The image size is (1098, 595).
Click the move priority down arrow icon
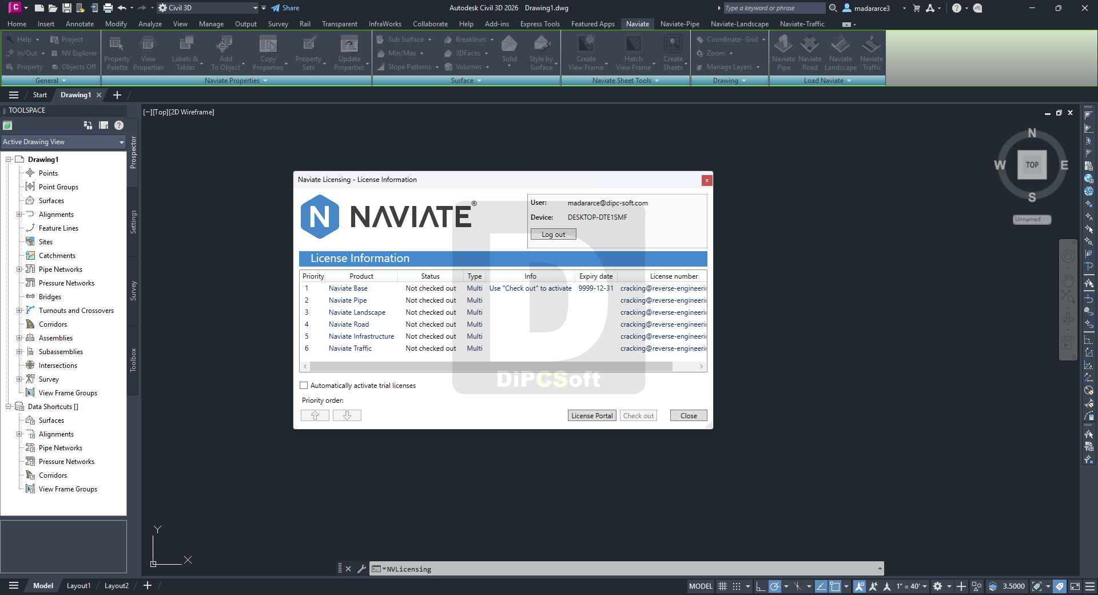347,415
